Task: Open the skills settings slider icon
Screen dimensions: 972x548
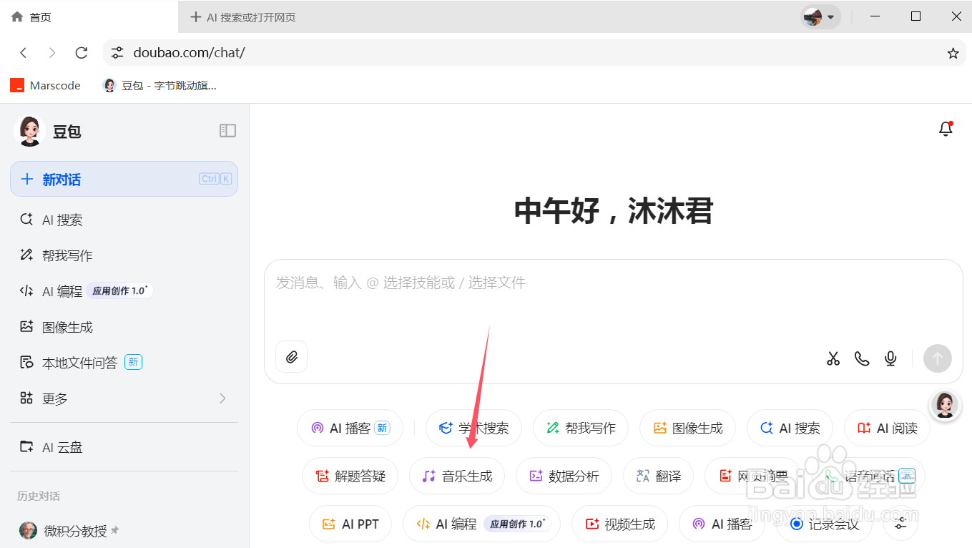Action: coord(900,524)
